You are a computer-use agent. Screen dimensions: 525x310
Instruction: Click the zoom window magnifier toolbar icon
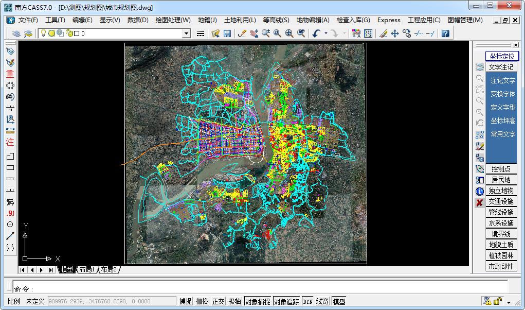277,33
